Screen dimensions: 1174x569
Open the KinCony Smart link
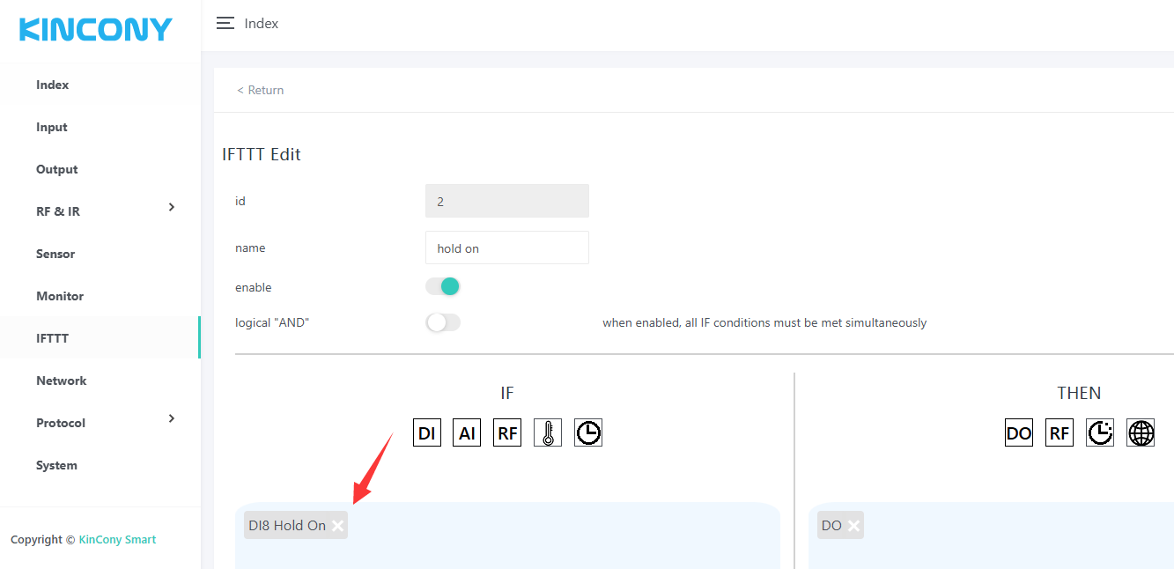[x=117, y=540]
